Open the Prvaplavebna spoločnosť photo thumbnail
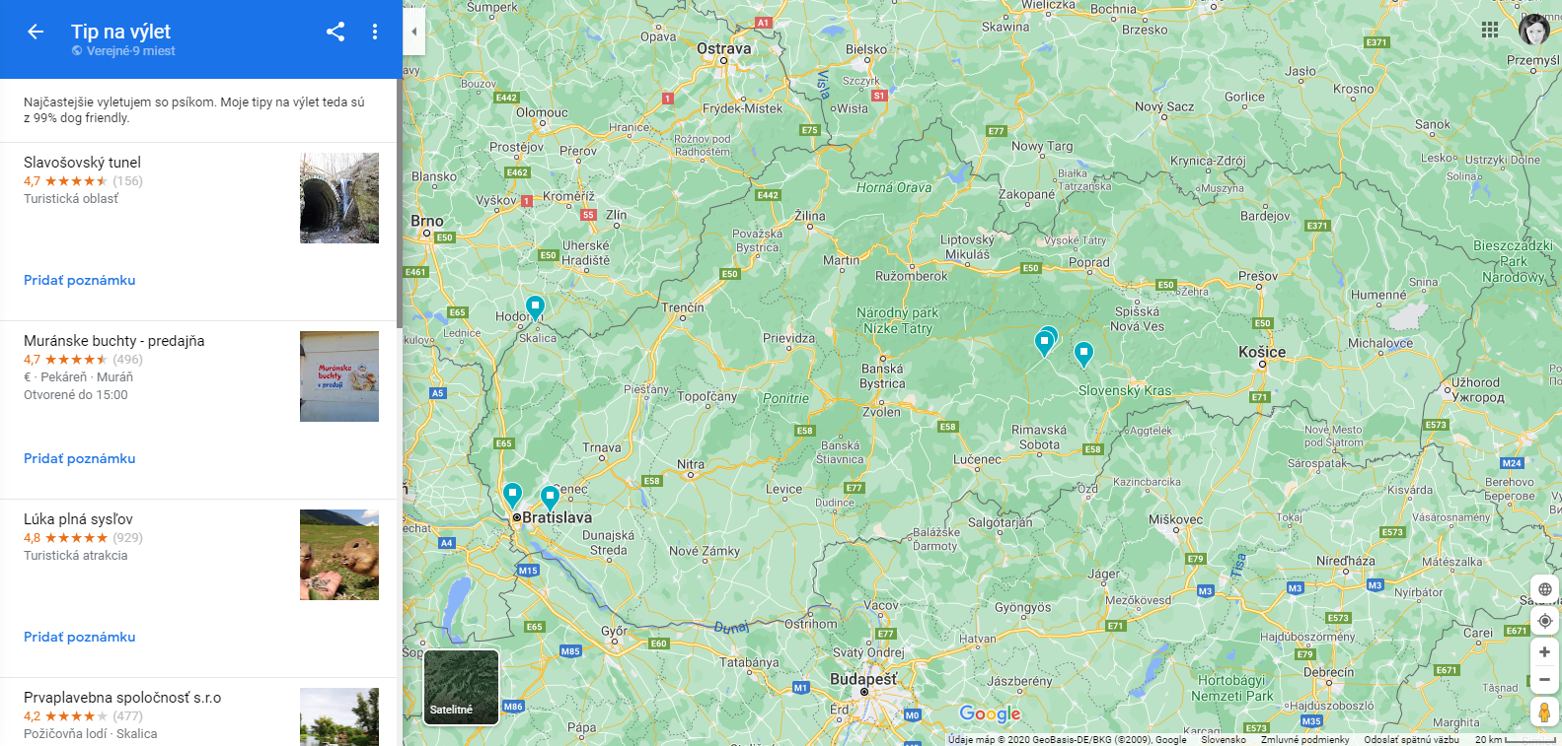 pos(339,716)
